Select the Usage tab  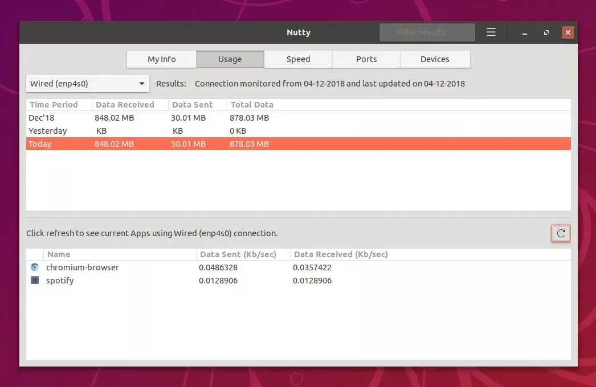click(230, 59)
